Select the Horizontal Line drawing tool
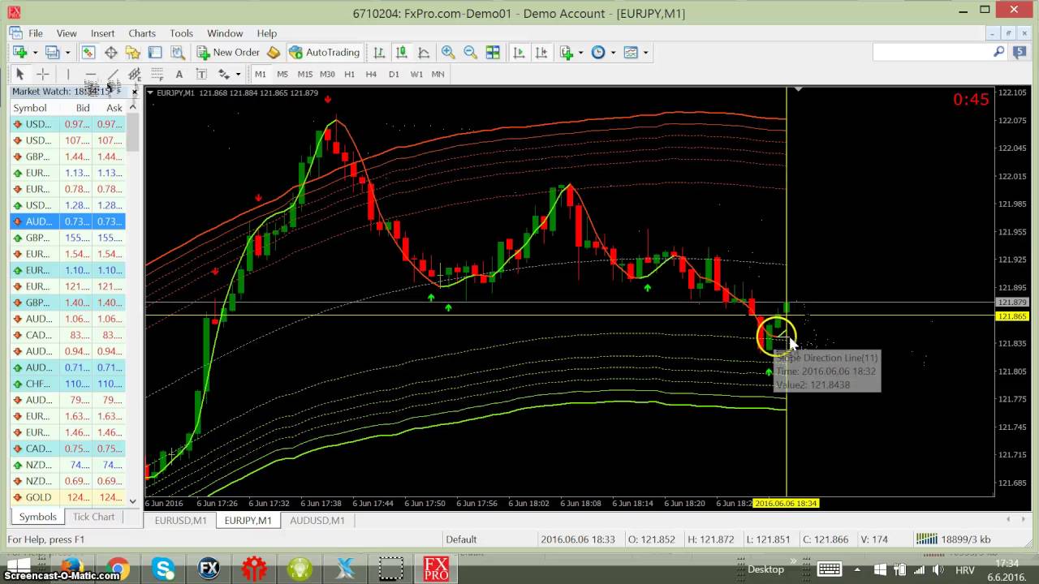The width and height of the screenshot is (1039, 584). coord(90,74)
